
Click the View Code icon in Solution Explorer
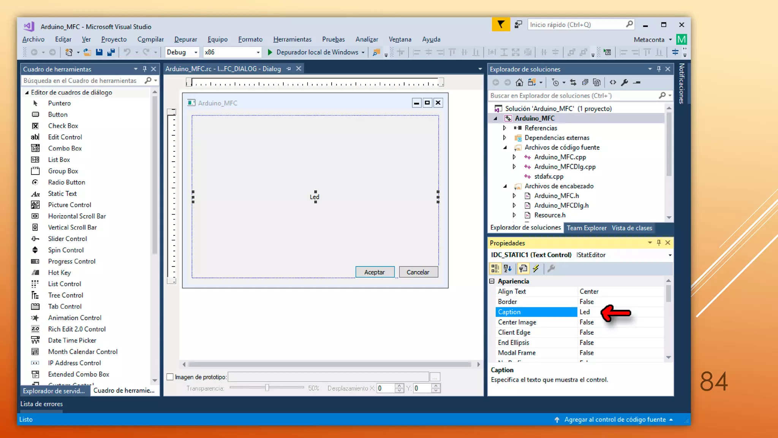pyautogui.click(x=613, y=83)
